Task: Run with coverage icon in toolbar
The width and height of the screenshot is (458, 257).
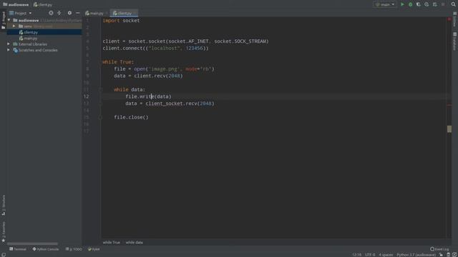Action: click(419, 4)
